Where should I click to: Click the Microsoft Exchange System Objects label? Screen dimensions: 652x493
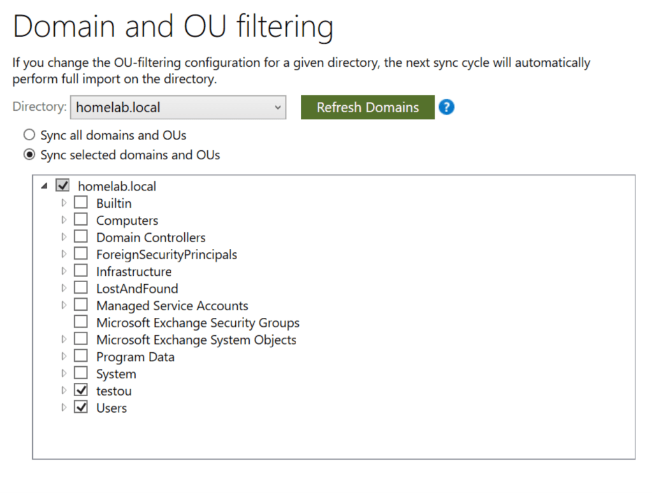[196, 339]
